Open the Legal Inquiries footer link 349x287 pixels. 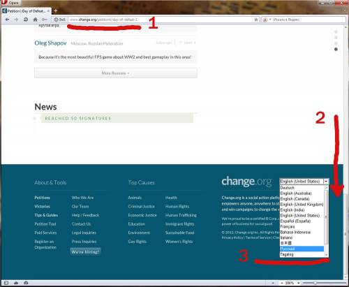(84, 233)
